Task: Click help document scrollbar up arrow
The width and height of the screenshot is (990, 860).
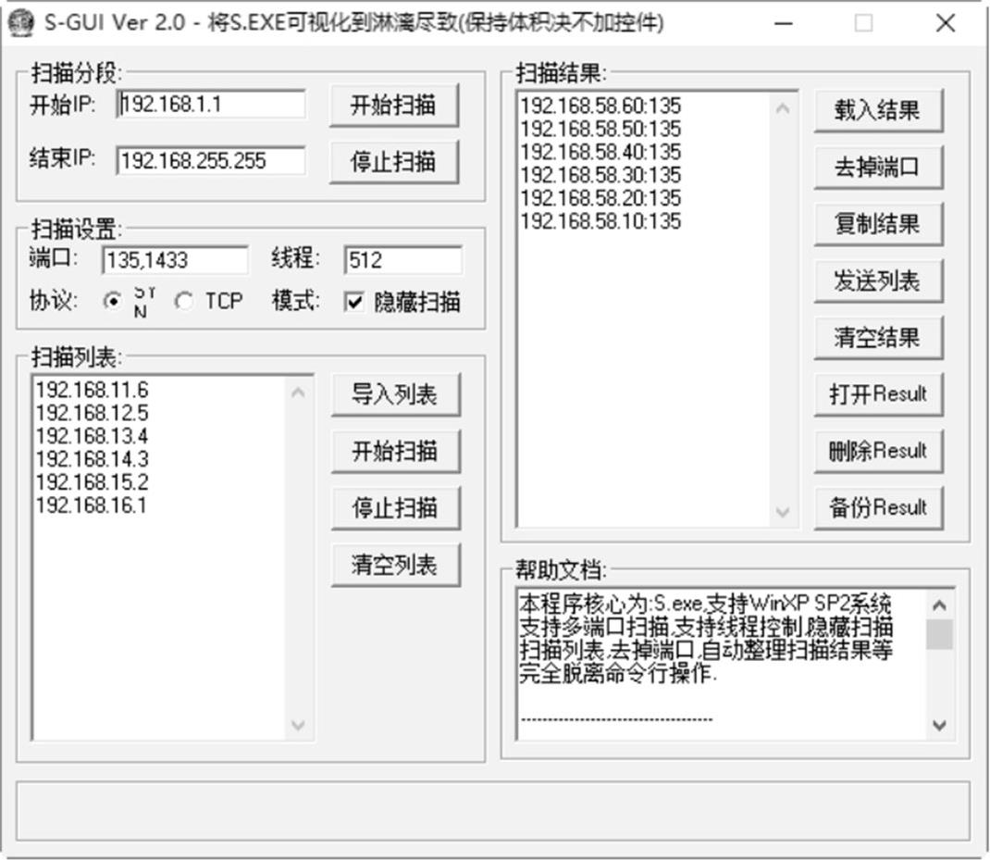Action: [x=939, y=605]
